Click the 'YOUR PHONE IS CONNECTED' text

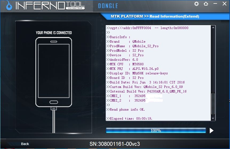[x=54, y=33]
